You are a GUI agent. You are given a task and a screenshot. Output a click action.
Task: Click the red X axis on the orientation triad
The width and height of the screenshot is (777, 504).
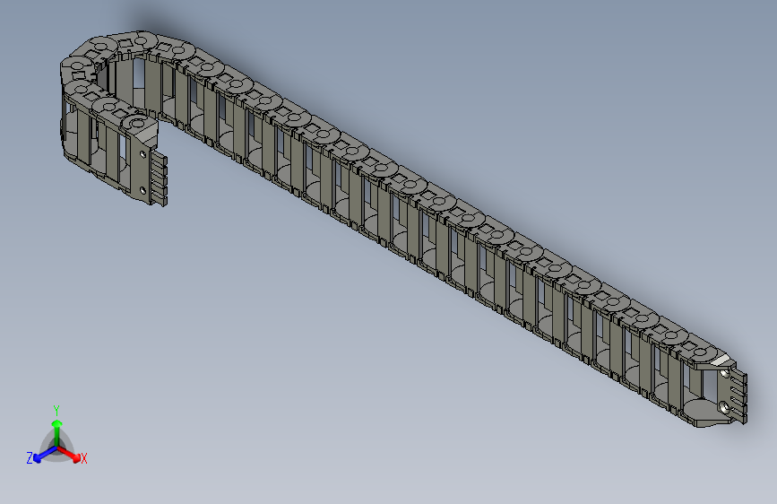[69, 454]
